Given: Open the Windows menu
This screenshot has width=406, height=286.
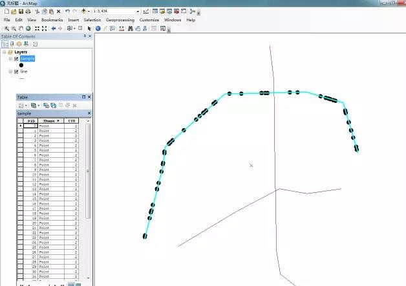Looking at the screenshot, I should pyautogui.click(x=173, y=20).
